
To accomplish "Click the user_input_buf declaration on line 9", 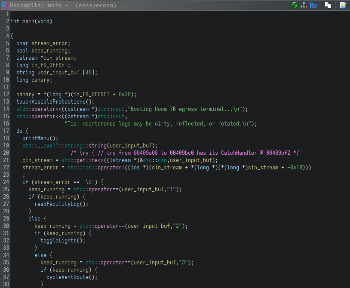I will click(x=58, y=73).
